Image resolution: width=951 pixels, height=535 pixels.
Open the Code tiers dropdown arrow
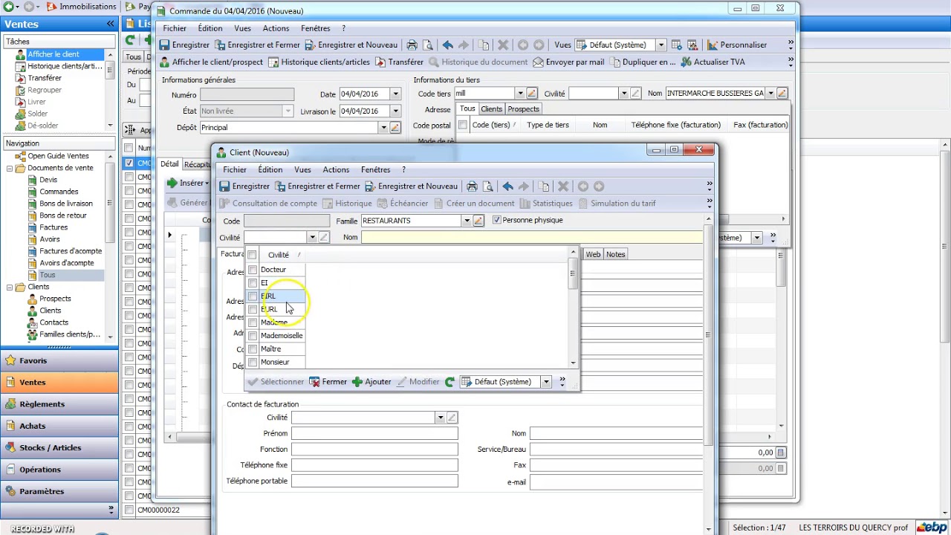click(x=519, y=94)
